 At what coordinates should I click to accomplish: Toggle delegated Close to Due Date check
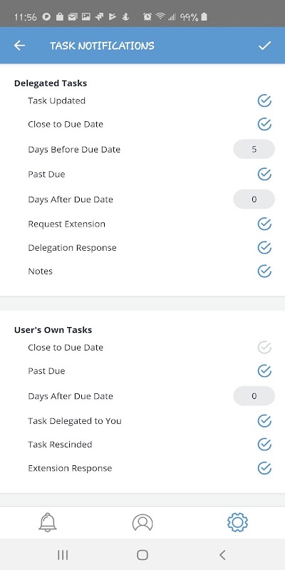(264, 124)
